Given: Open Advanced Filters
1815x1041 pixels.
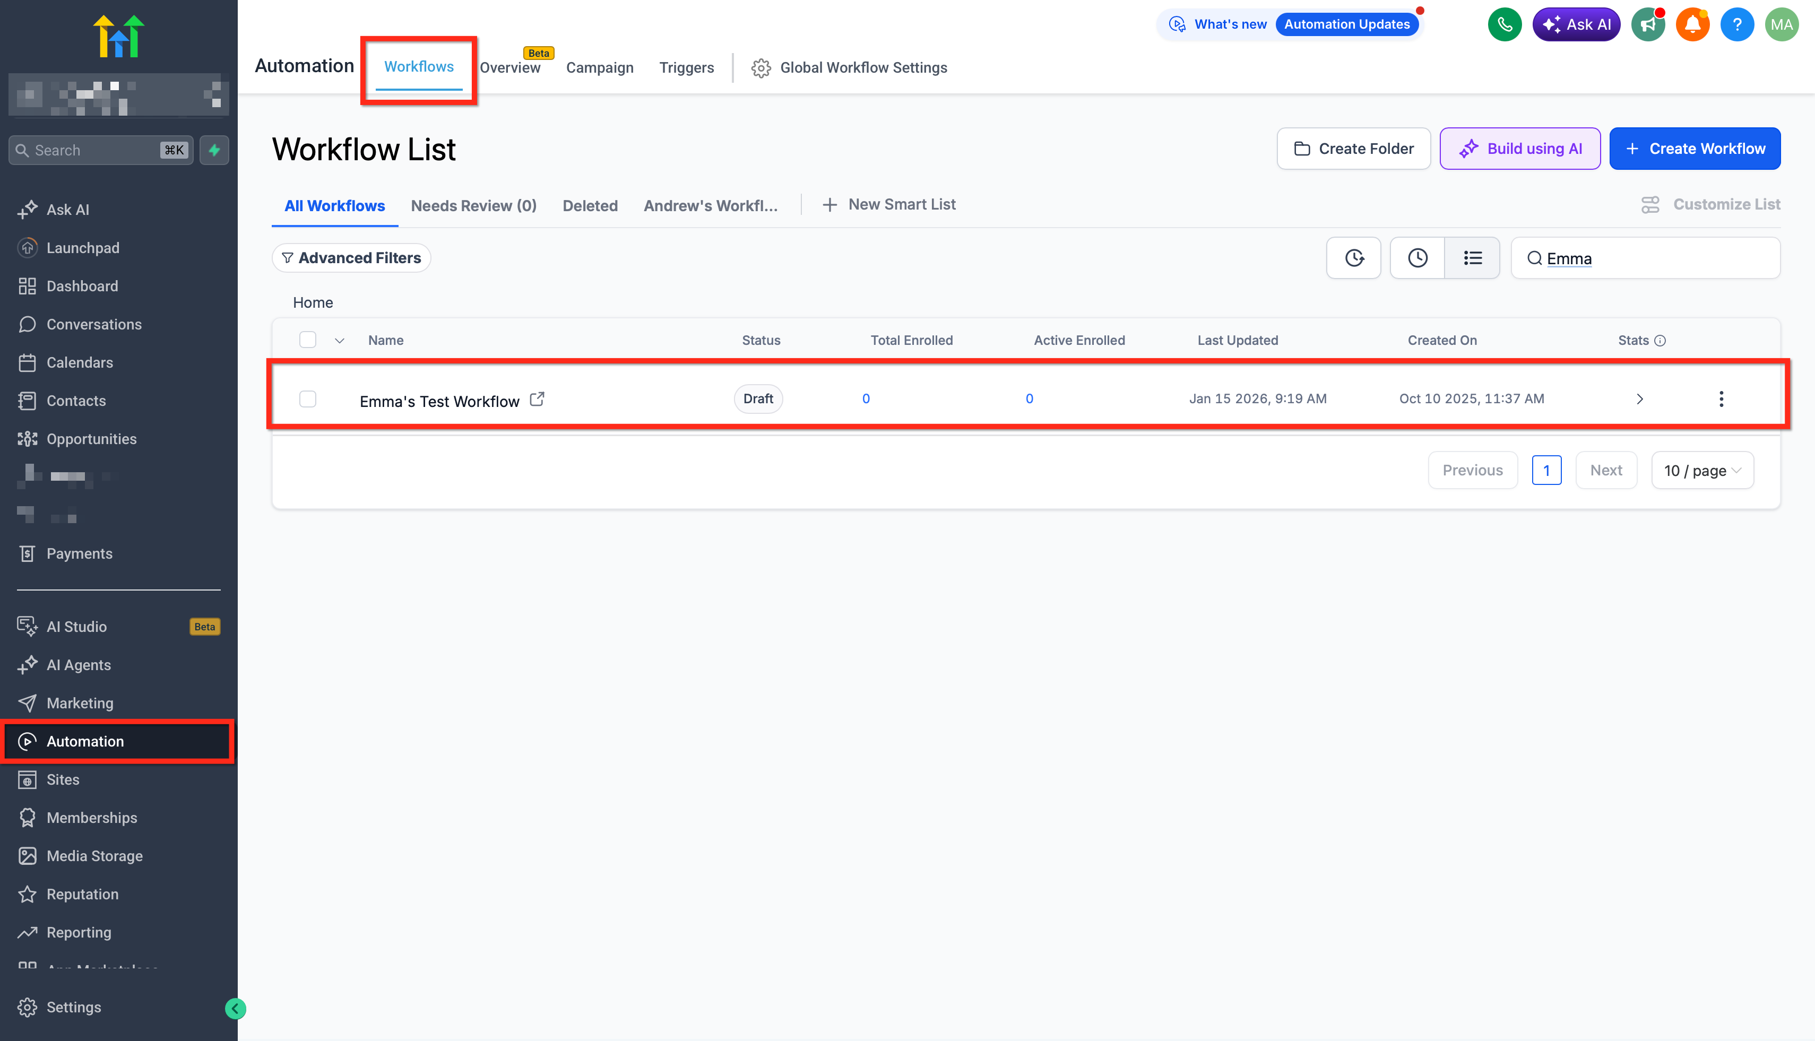Looking at the screenshot, I should tap(351, 258).
